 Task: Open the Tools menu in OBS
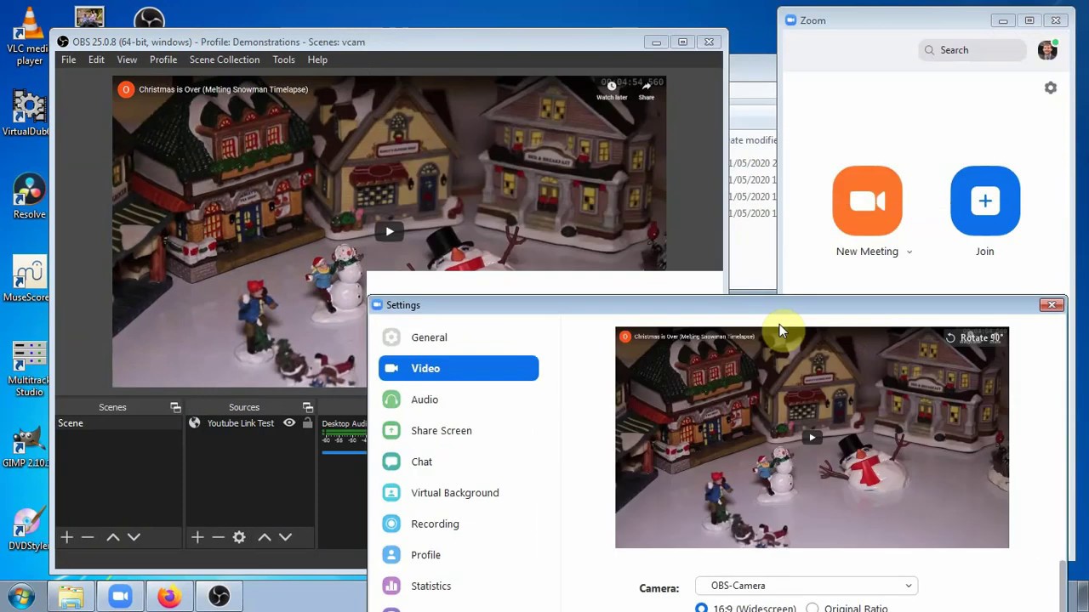[283, 59]
